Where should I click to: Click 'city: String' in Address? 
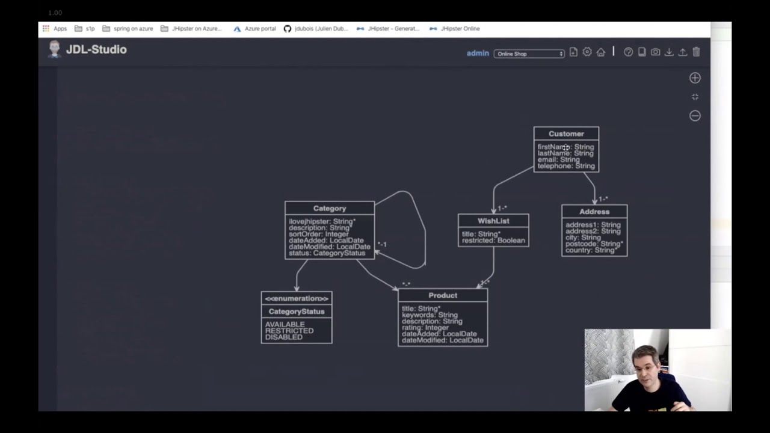pos(583,238)
